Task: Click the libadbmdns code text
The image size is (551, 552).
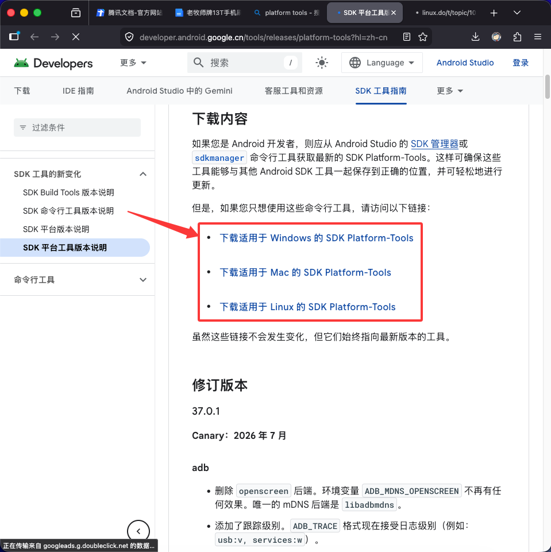Action: point(369,505)
